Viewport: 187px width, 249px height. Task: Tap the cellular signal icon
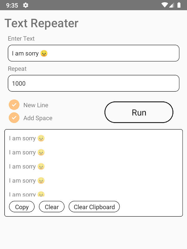[172, 5]
